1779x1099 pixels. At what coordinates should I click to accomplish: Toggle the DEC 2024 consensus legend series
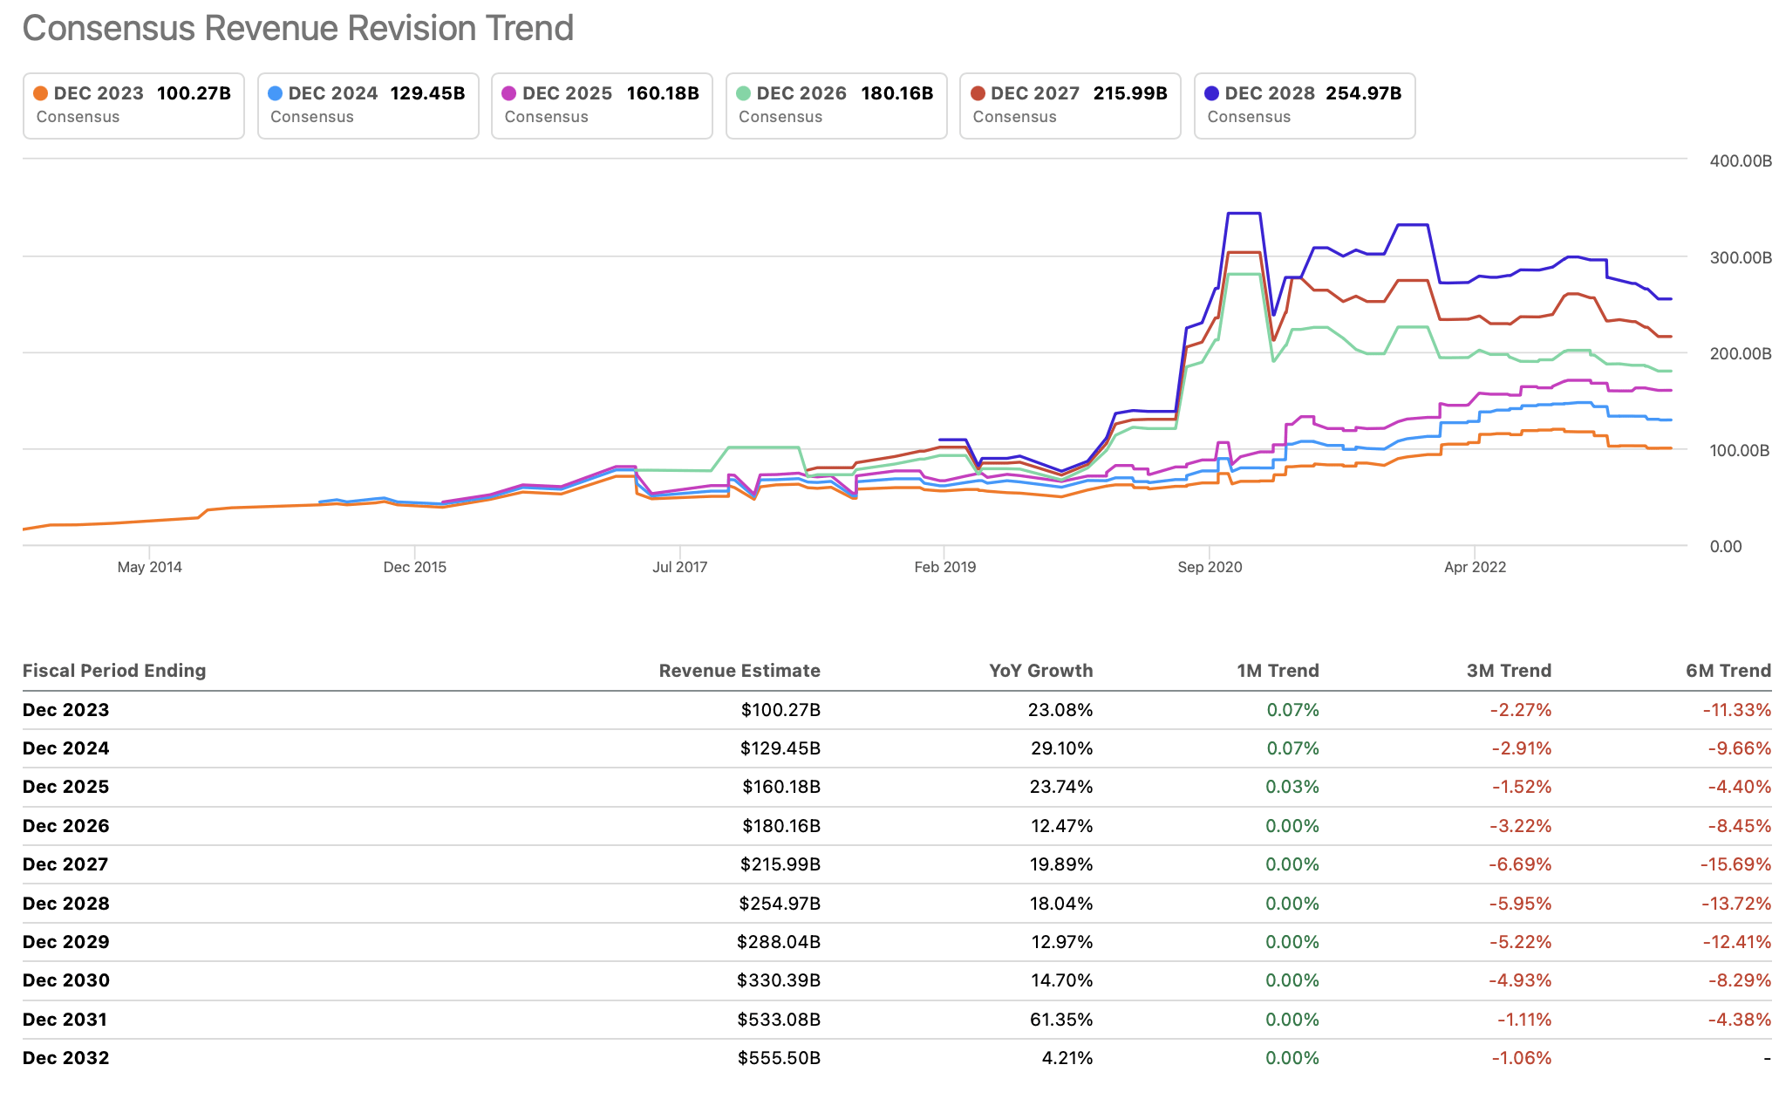pos(367,105)
